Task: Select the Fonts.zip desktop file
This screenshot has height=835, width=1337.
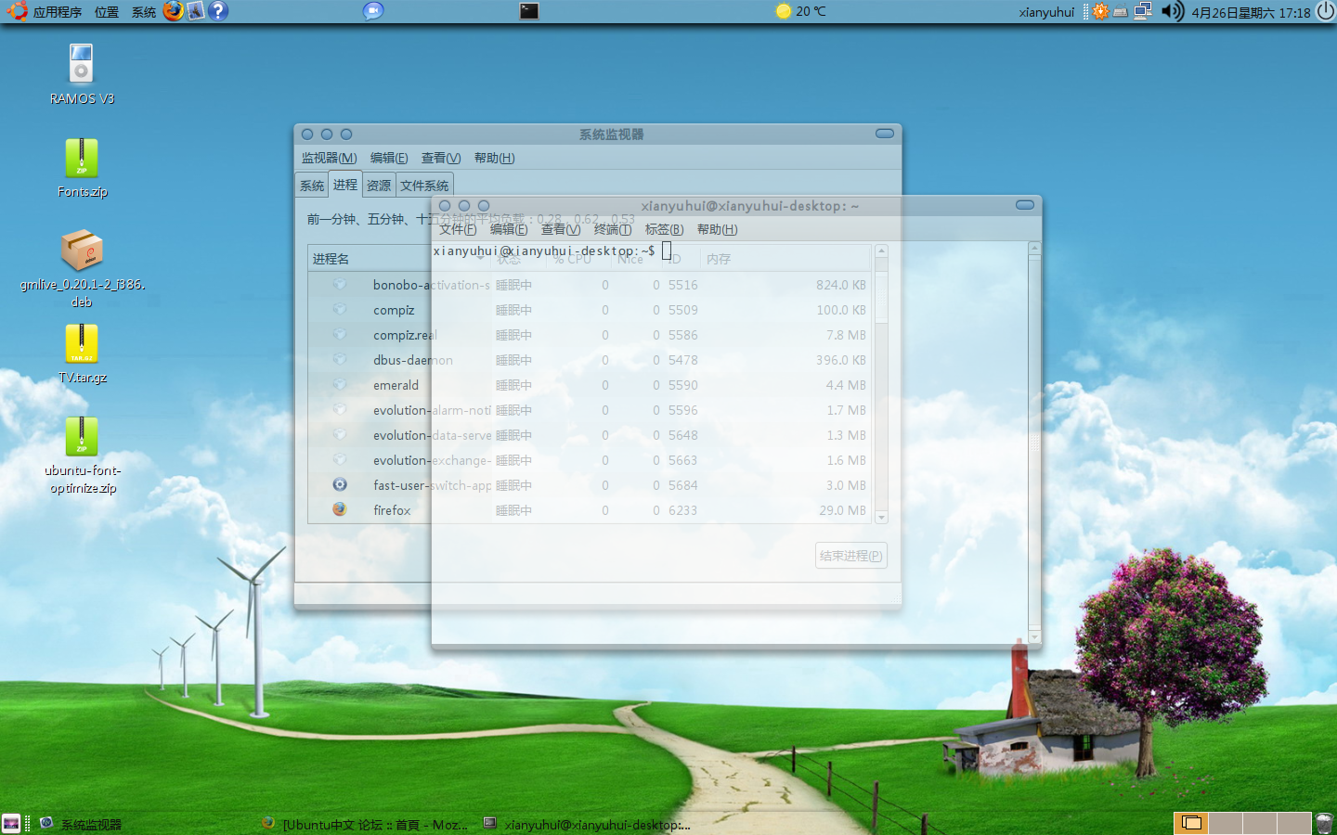Action: [82, 168]
